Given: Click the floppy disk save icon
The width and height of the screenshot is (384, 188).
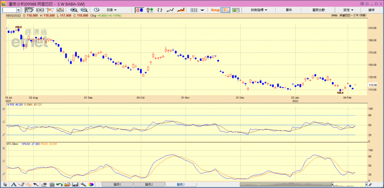Looking at the screenshot, I should coord(75,185).
